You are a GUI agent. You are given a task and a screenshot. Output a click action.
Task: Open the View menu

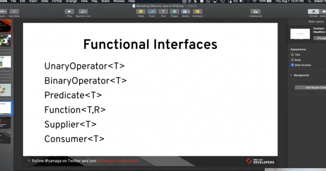[x=84, y=1]
